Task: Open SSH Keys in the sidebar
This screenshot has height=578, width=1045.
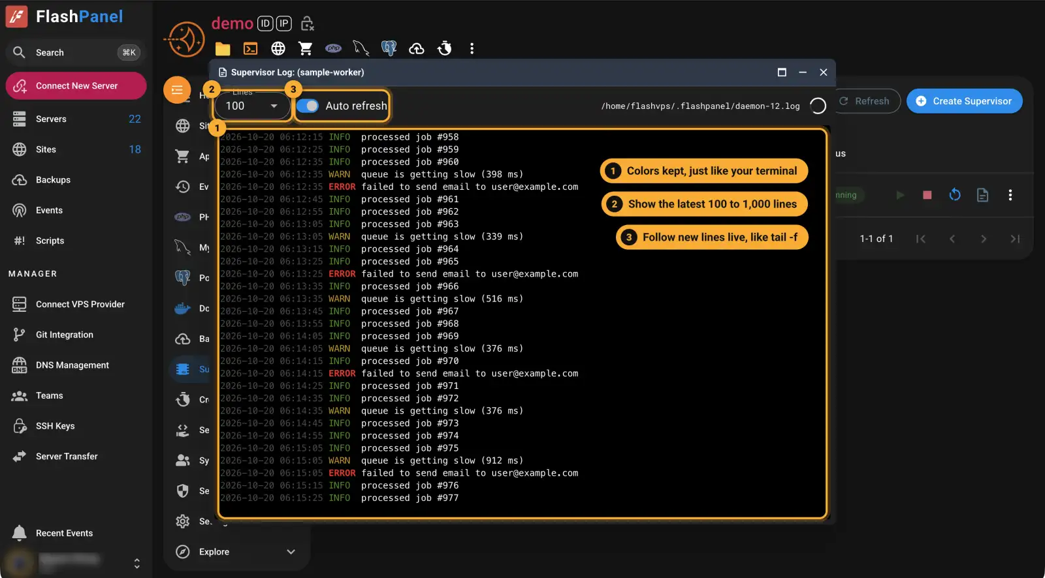Action: pos(76,426)
